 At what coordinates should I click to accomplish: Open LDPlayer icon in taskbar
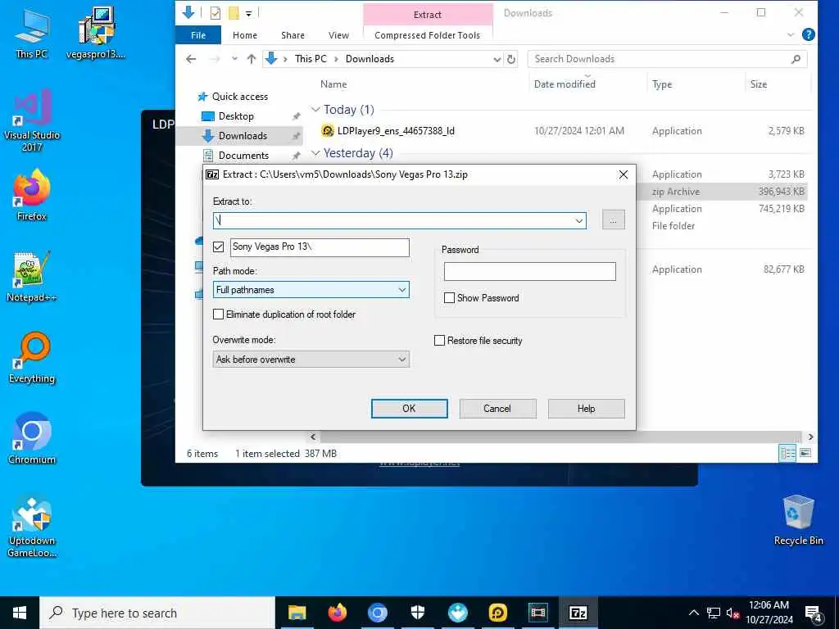point(497,613)
